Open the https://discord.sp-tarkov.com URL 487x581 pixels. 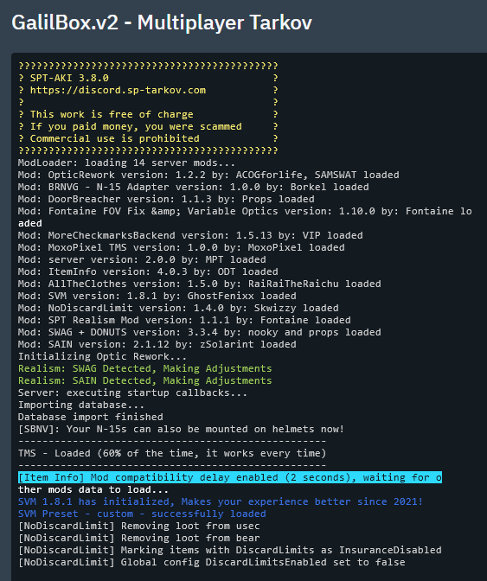pos(118,90)
